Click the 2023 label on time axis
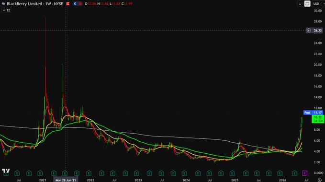 138,180
